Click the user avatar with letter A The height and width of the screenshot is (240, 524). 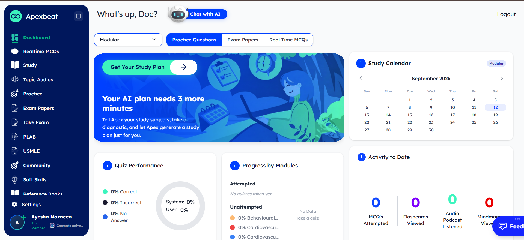(x=17, y=223)
